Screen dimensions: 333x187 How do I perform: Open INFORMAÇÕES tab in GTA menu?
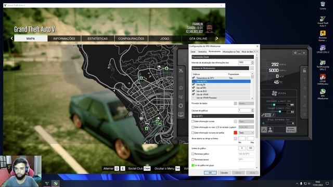point(64,38)
